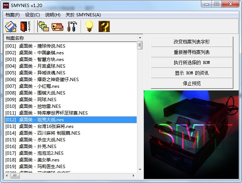Viewport: 242px width, 183px height.
Task: Select [009] 网球.NES row
Action: (x=71, y=100)
